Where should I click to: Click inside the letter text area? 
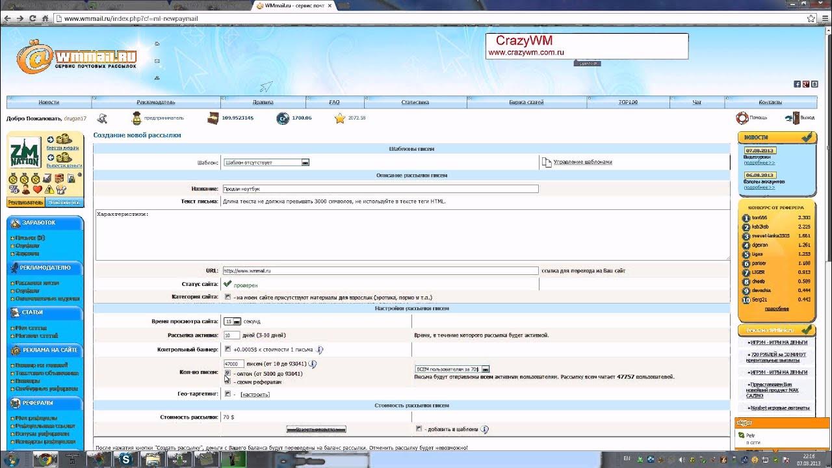point(413,235)
